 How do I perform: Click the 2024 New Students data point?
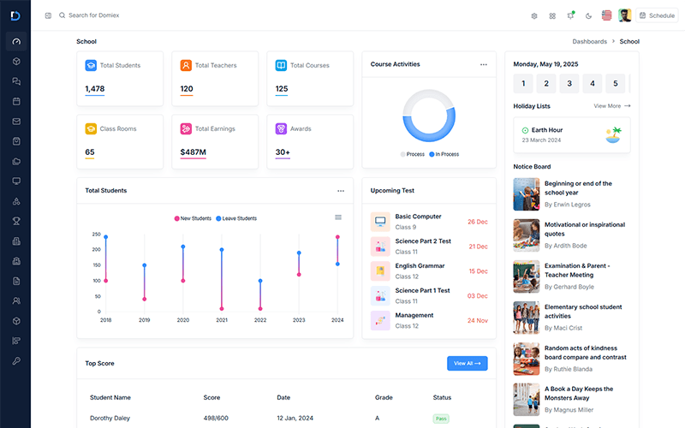tap(337, 237)
